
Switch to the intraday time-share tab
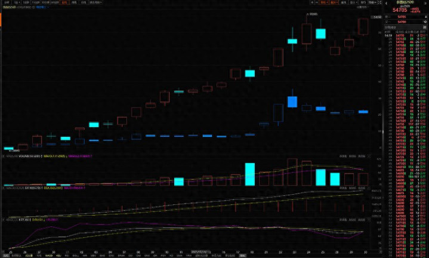(7, 2)
